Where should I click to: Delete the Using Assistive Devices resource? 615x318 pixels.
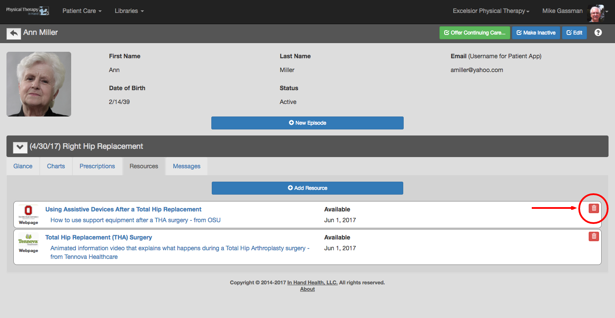[x=594, y=208]
